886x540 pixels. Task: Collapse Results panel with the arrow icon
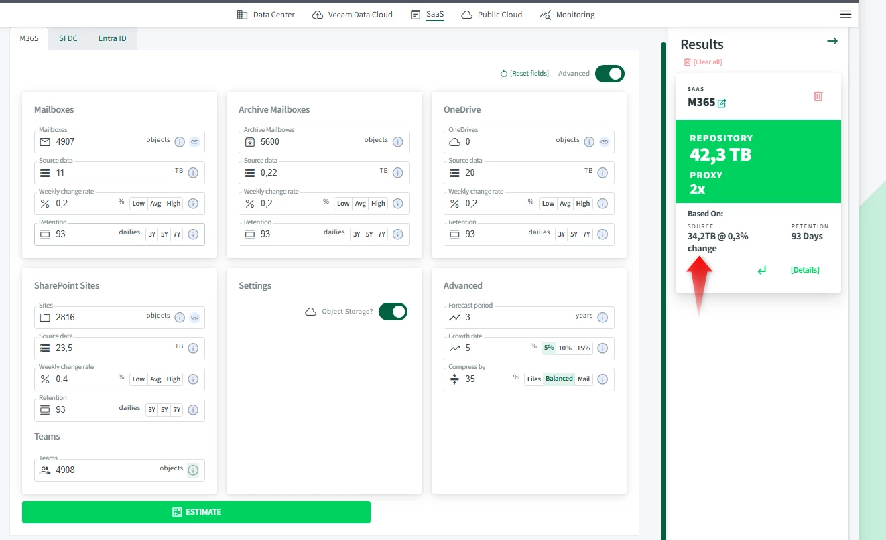point(832,42)
